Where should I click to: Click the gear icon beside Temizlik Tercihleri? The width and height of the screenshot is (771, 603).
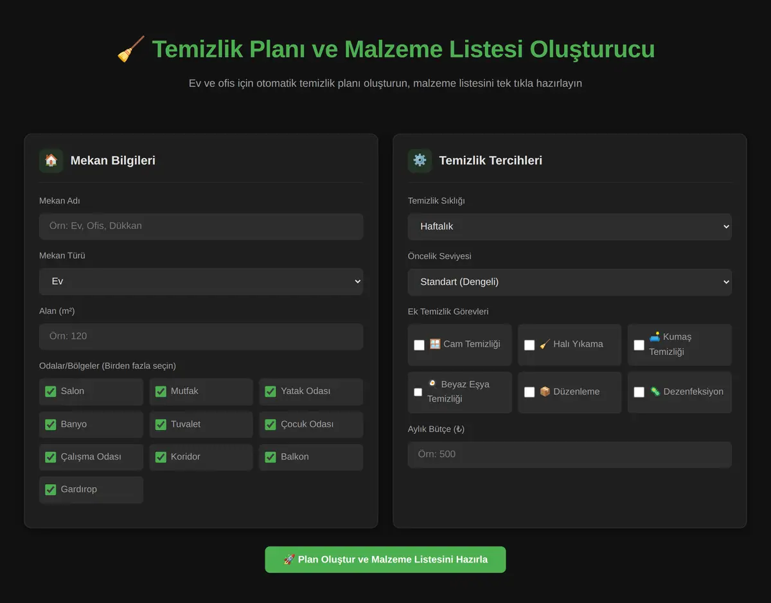click(420, 161)
